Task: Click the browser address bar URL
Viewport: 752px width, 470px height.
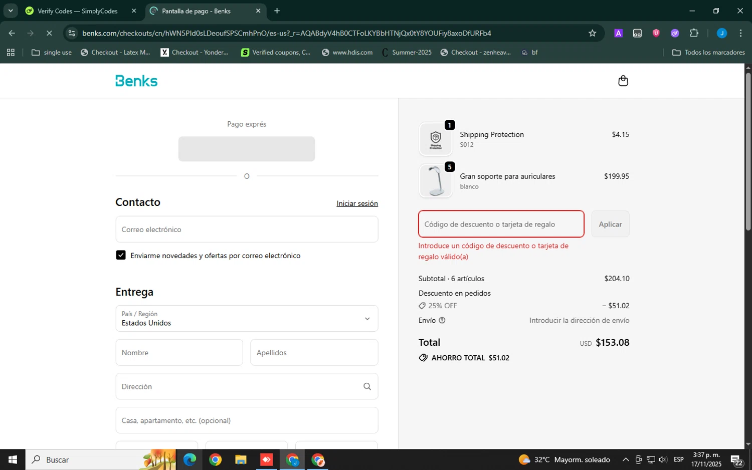Action: click(x=286, y=33)
